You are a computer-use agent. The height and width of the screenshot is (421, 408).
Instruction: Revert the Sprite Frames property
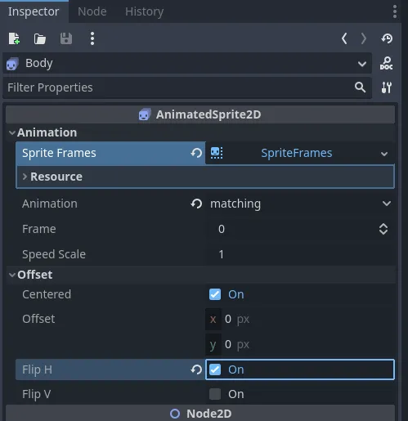click(196, 153)
